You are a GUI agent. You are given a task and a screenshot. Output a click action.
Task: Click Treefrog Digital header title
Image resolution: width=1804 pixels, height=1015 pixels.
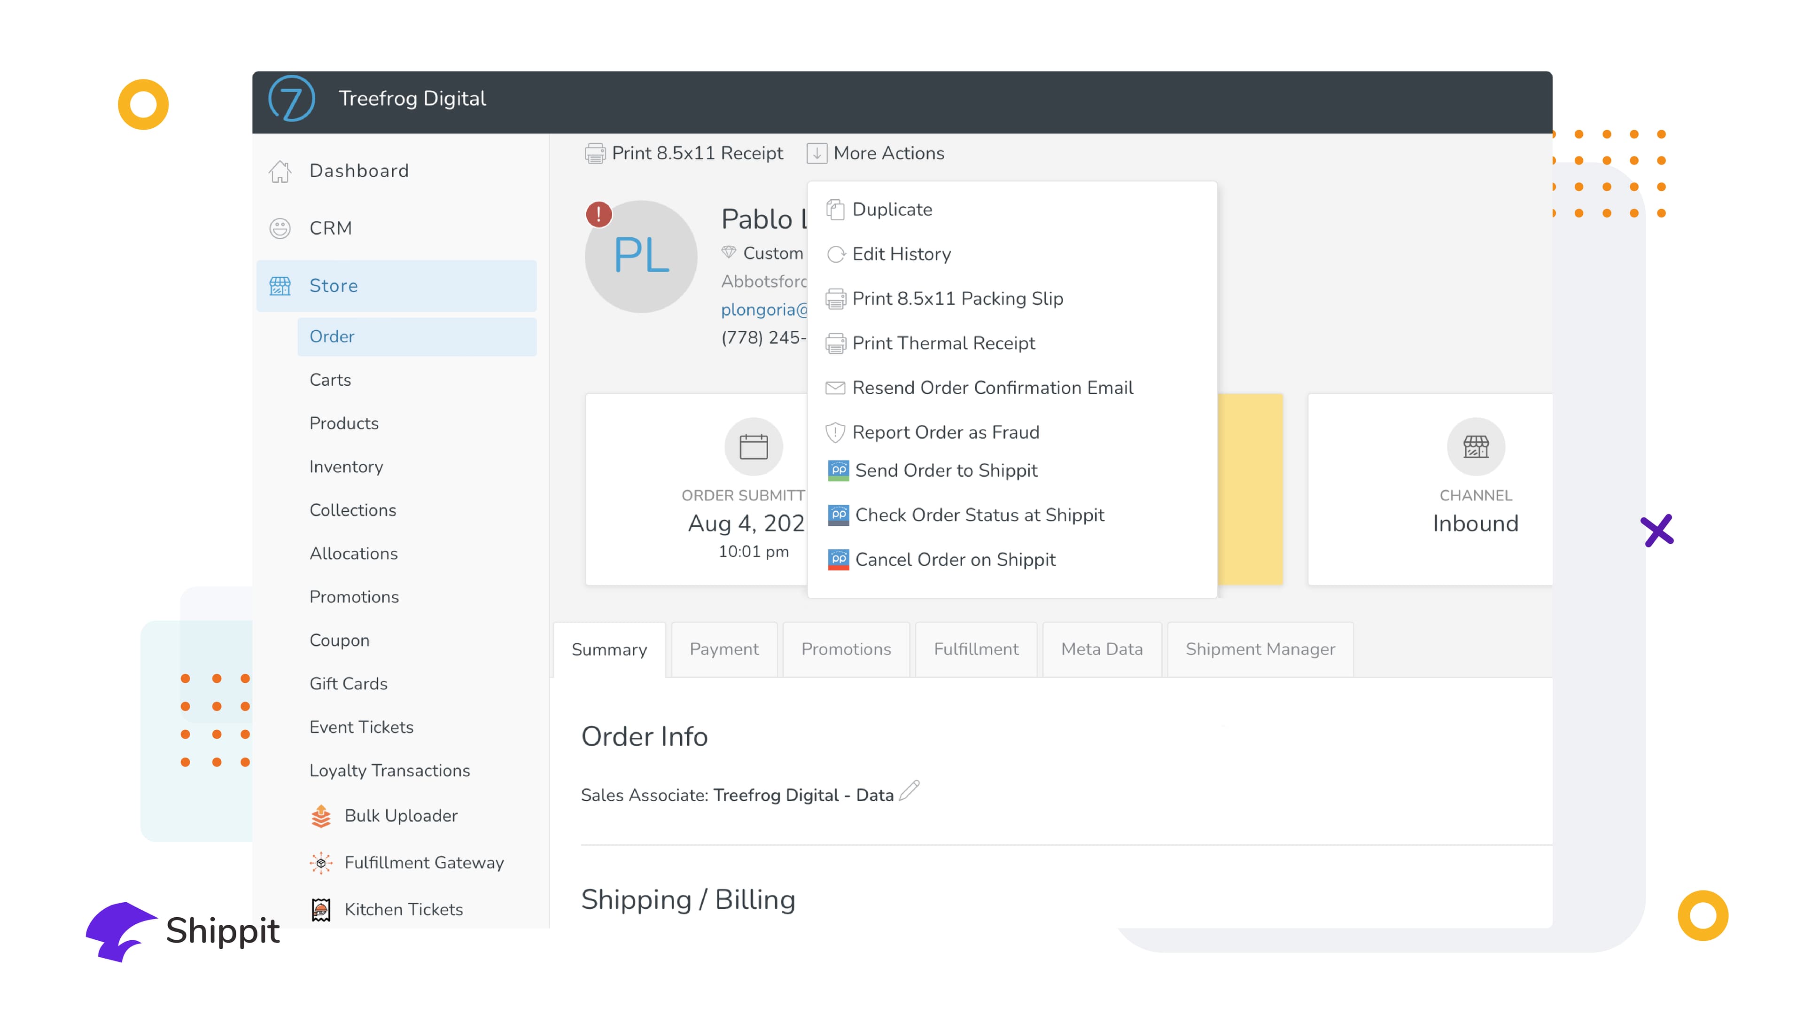coord(412,99)
